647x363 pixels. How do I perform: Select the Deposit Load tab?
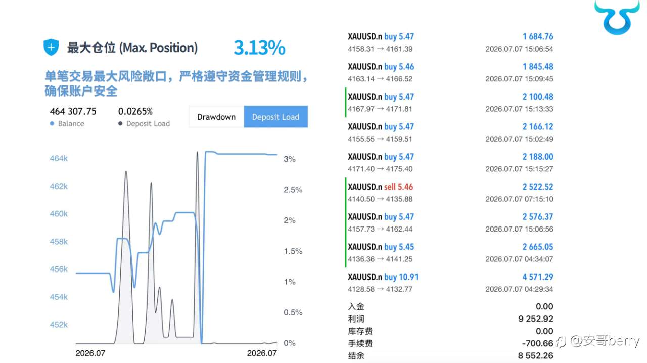tap(275, 117)
